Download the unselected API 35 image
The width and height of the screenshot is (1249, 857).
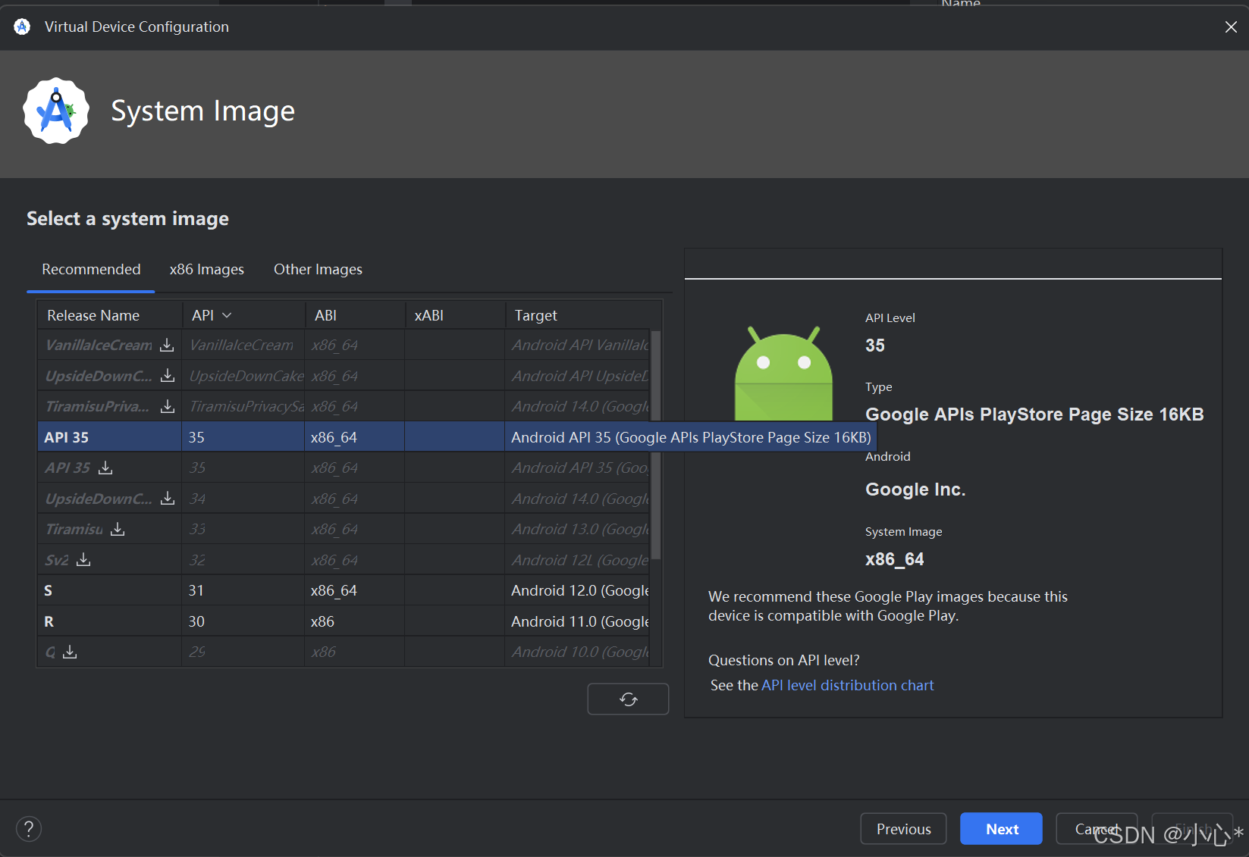(x=105, y=468)
